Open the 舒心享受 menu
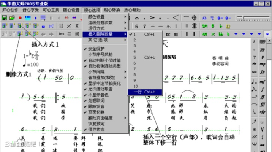Viewport: 272px width, 152px height. click(x=30, y=10)
